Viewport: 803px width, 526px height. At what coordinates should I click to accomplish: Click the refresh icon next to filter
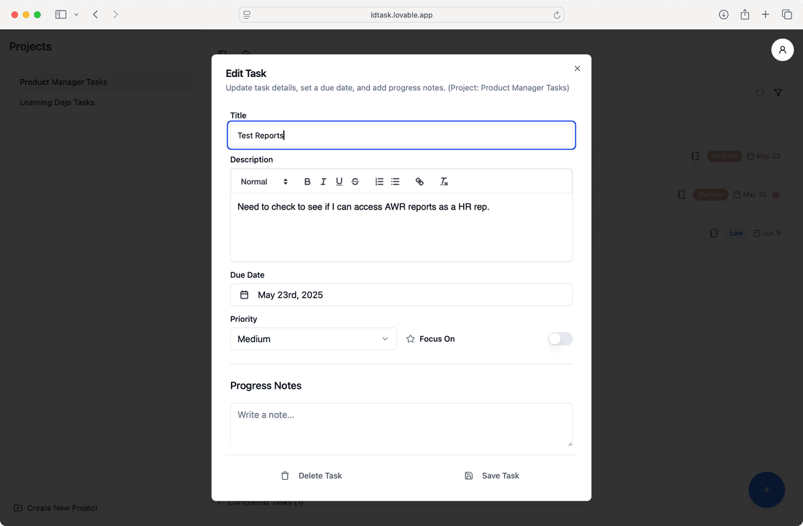pos(760,93)
